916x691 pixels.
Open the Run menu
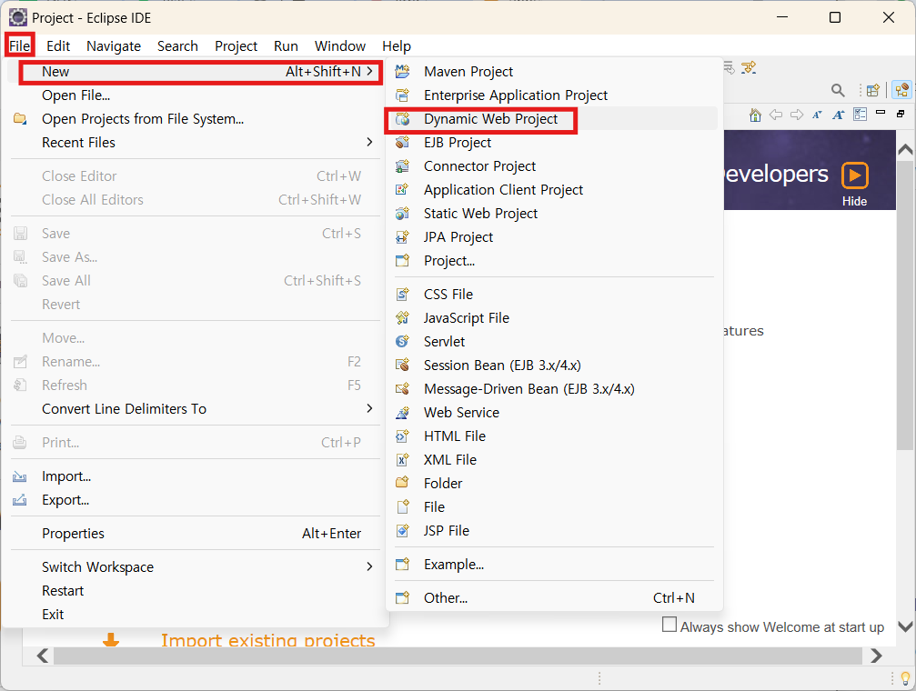coord(287,46)
